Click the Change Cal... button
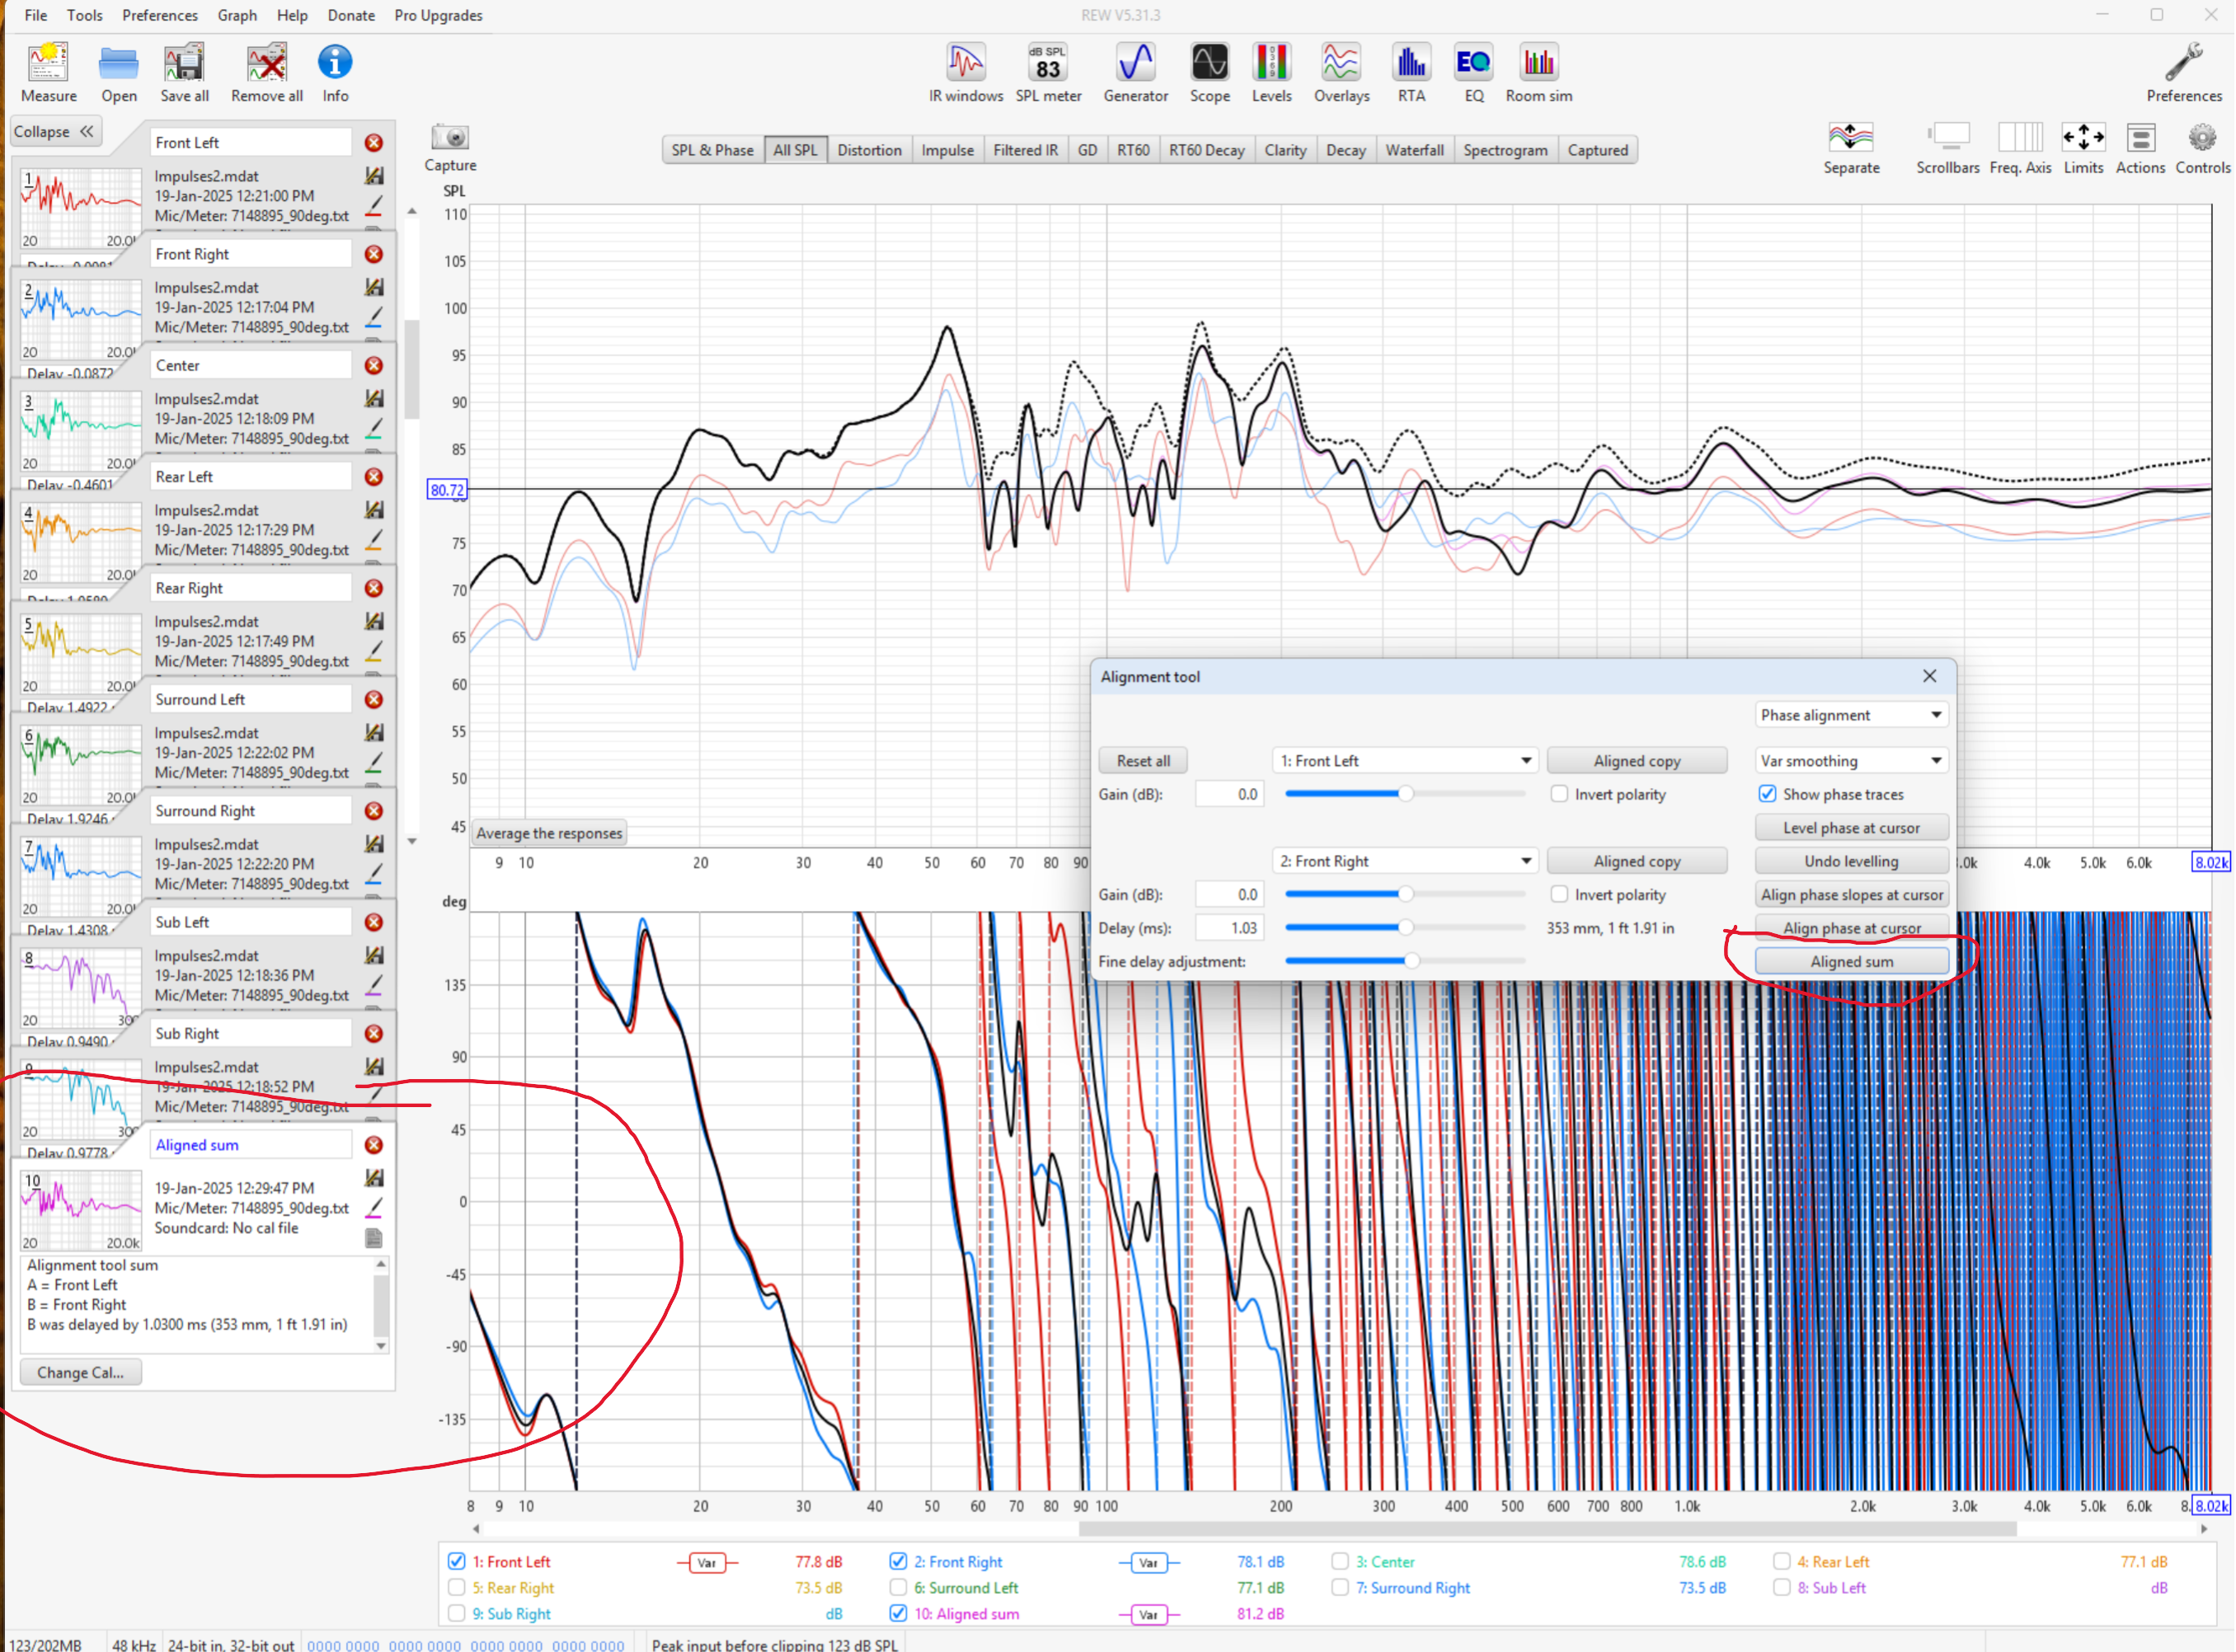This screenshot has width=2236, height=1652. coord(80,1372)
